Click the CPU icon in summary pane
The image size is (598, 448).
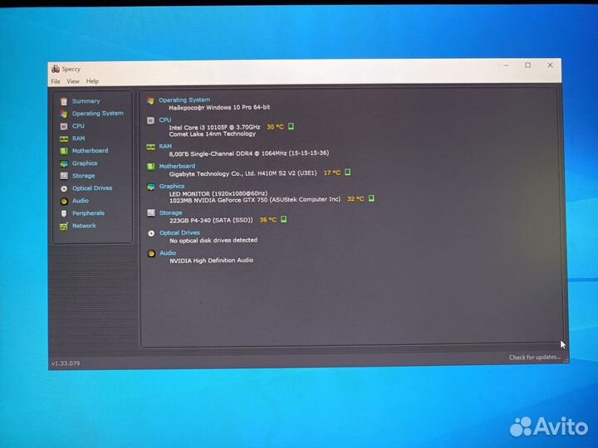150,121
